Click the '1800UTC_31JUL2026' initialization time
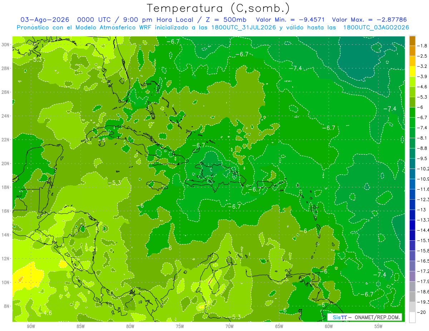Viewport: 429px width, 331px height. click(243, 27)
